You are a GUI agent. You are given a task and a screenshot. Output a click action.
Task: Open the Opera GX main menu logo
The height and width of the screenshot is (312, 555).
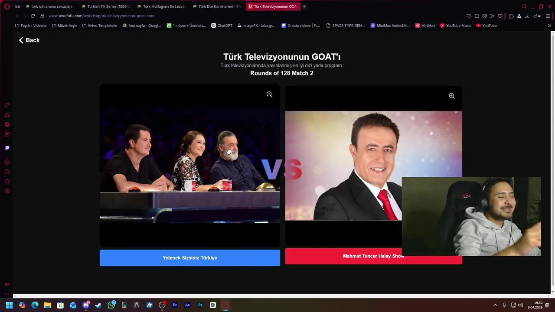7,6
